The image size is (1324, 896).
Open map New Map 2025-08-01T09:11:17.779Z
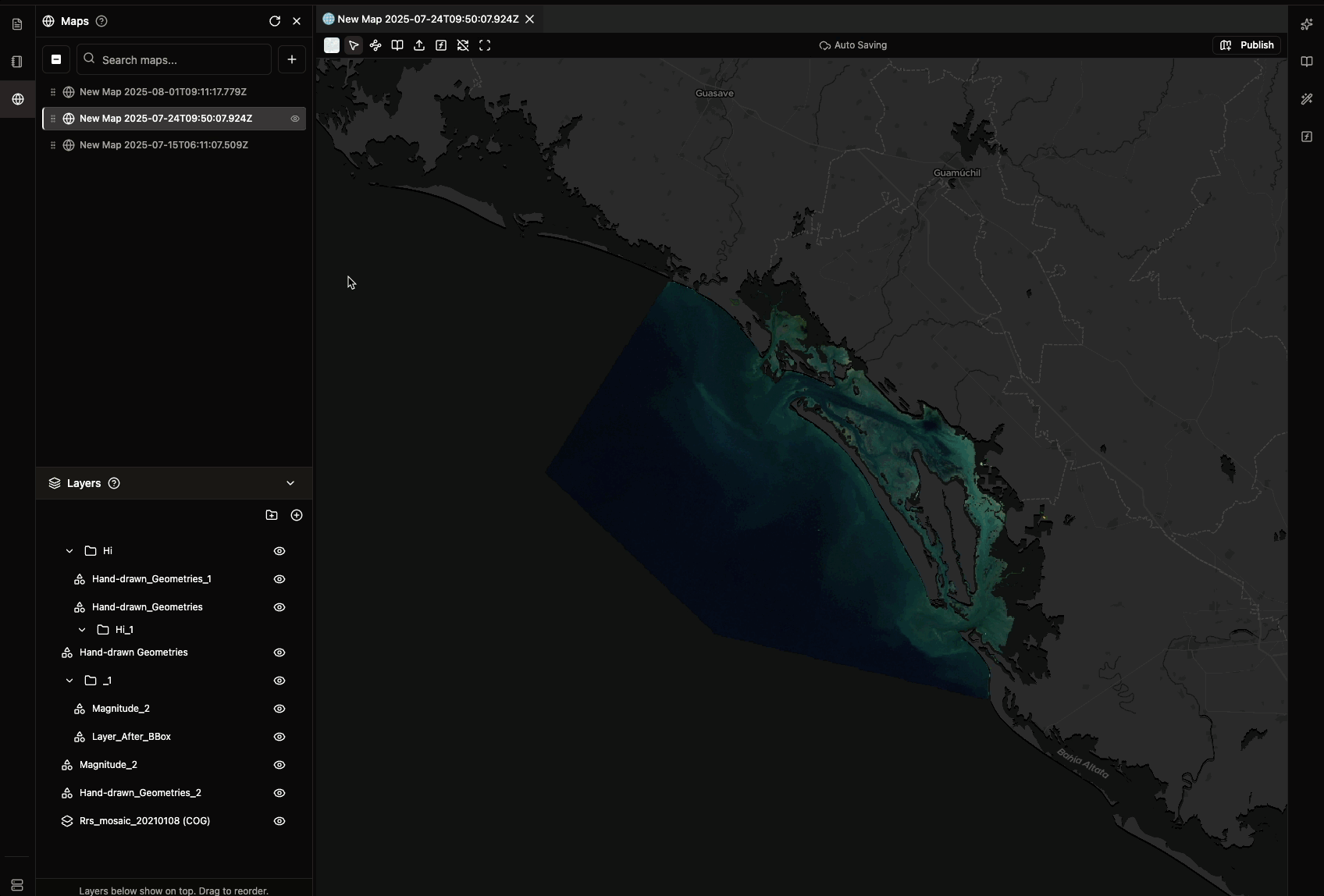click(x=163, y=92)
